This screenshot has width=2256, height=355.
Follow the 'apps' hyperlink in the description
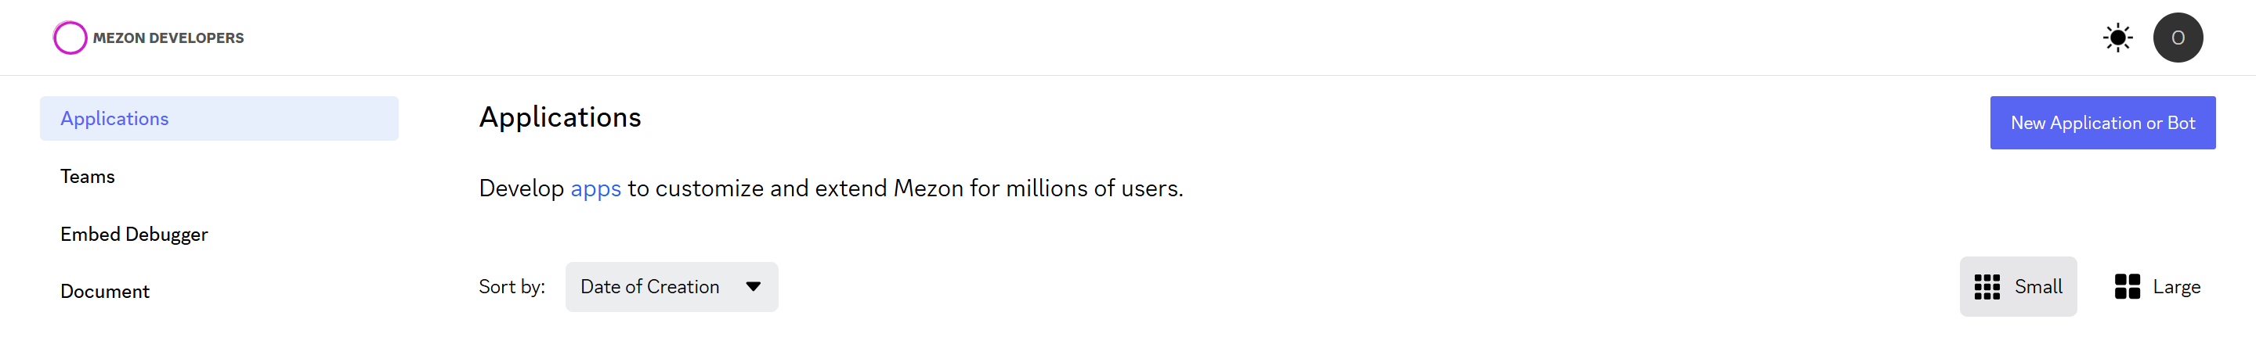point(595,189)
